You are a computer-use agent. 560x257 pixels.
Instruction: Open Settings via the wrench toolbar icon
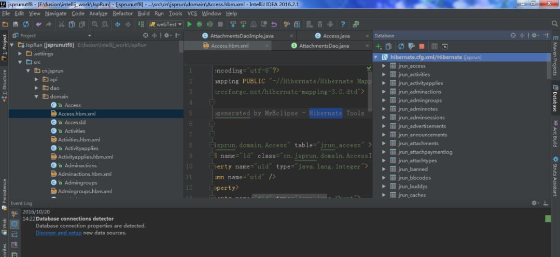coord(286,24)
